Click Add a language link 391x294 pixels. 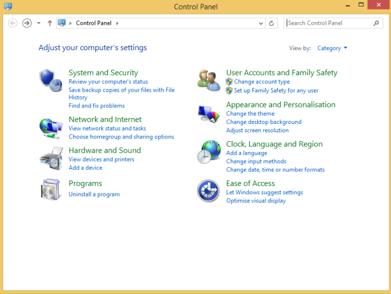pos(247,153)
